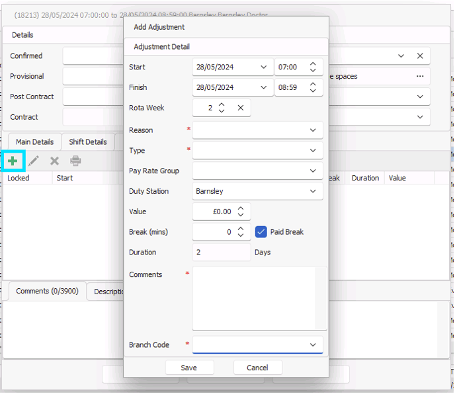The height and width of the screenshot is (394, 455).
Task: Click the green plus add adjustment icon
Action: pyautogui.click(x=13, y=161)
